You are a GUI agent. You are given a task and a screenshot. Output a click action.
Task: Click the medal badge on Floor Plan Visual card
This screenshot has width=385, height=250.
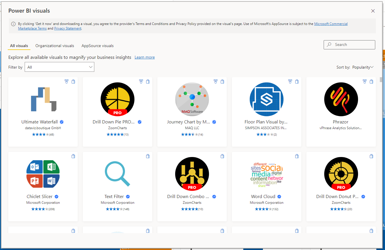click(x=290, y=82)
